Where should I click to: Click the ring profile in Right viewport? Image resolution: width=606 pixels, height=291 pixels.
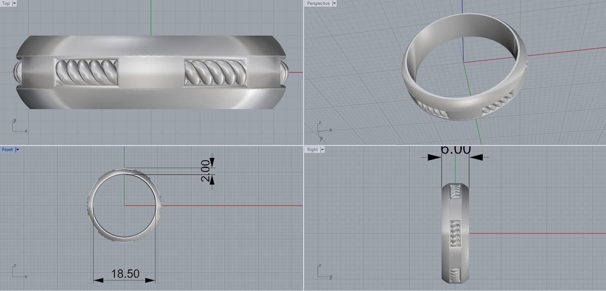pos(456,233)
